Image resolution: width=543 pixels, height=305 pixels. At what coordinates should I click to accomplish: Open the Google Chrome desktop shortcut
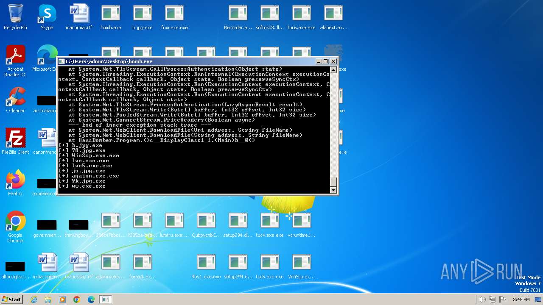(15, 227)
